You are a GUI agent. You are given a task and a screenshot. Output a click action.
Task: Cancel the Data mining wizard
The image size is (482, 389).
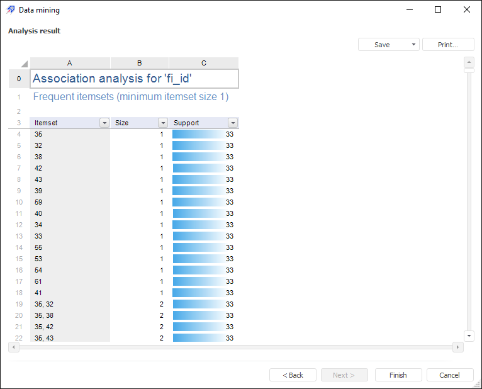tap(450, 375)
